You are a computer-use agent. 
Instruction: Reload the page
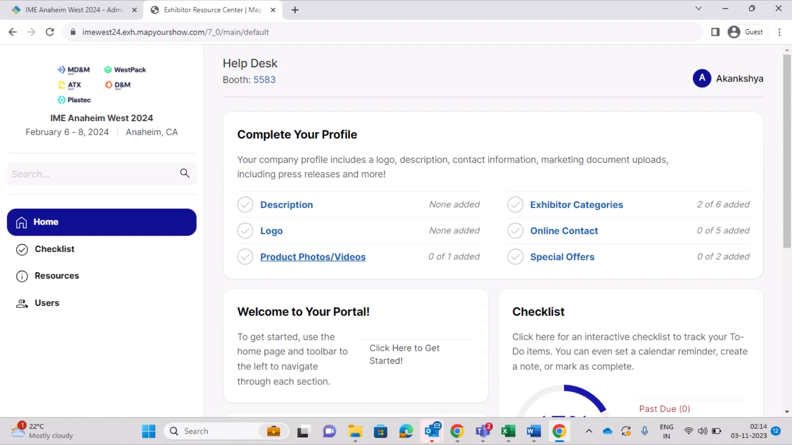tap(50, 32)
